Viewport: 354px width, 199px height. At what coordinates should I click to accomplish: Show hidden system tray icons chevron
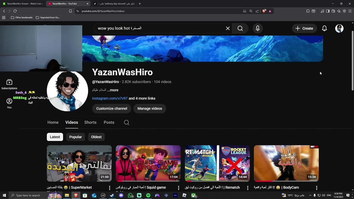coord(310,195)
